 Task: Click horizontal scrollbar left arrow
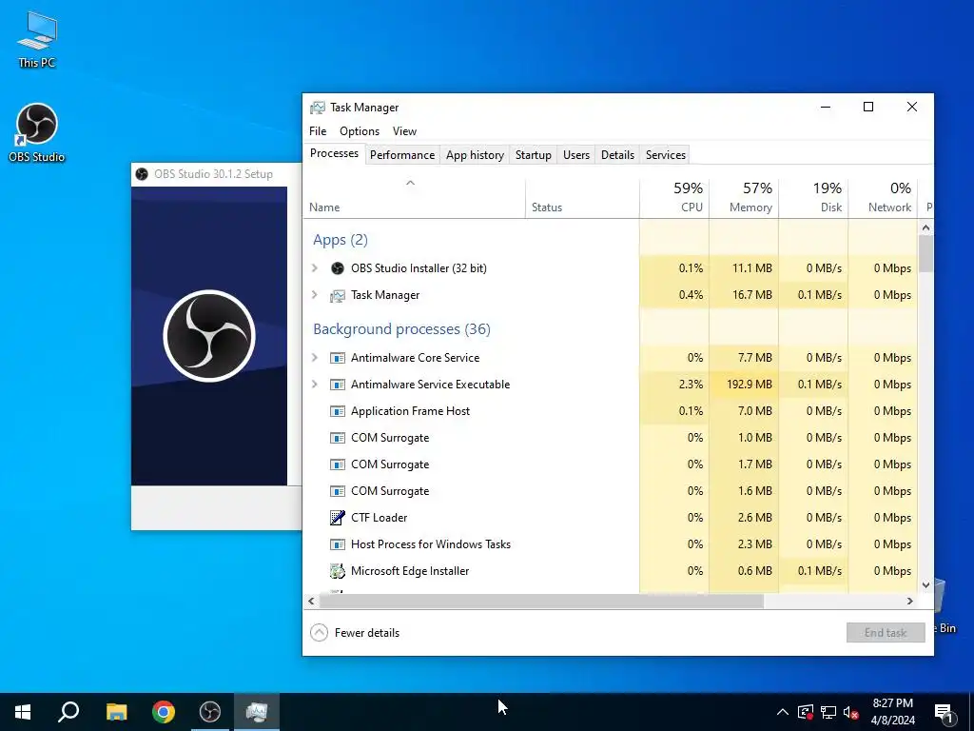tap(311, 602)
